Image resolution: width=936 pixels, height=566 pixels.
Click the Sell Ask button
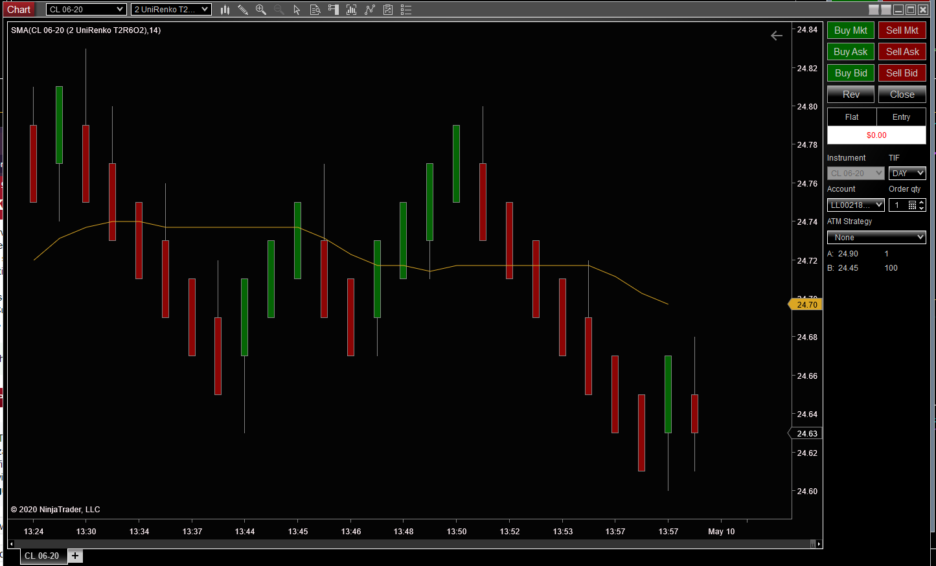pos(902,52)
